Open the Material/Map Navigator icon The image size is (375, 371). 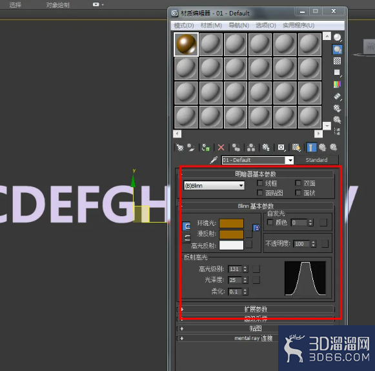coord(337,131)
